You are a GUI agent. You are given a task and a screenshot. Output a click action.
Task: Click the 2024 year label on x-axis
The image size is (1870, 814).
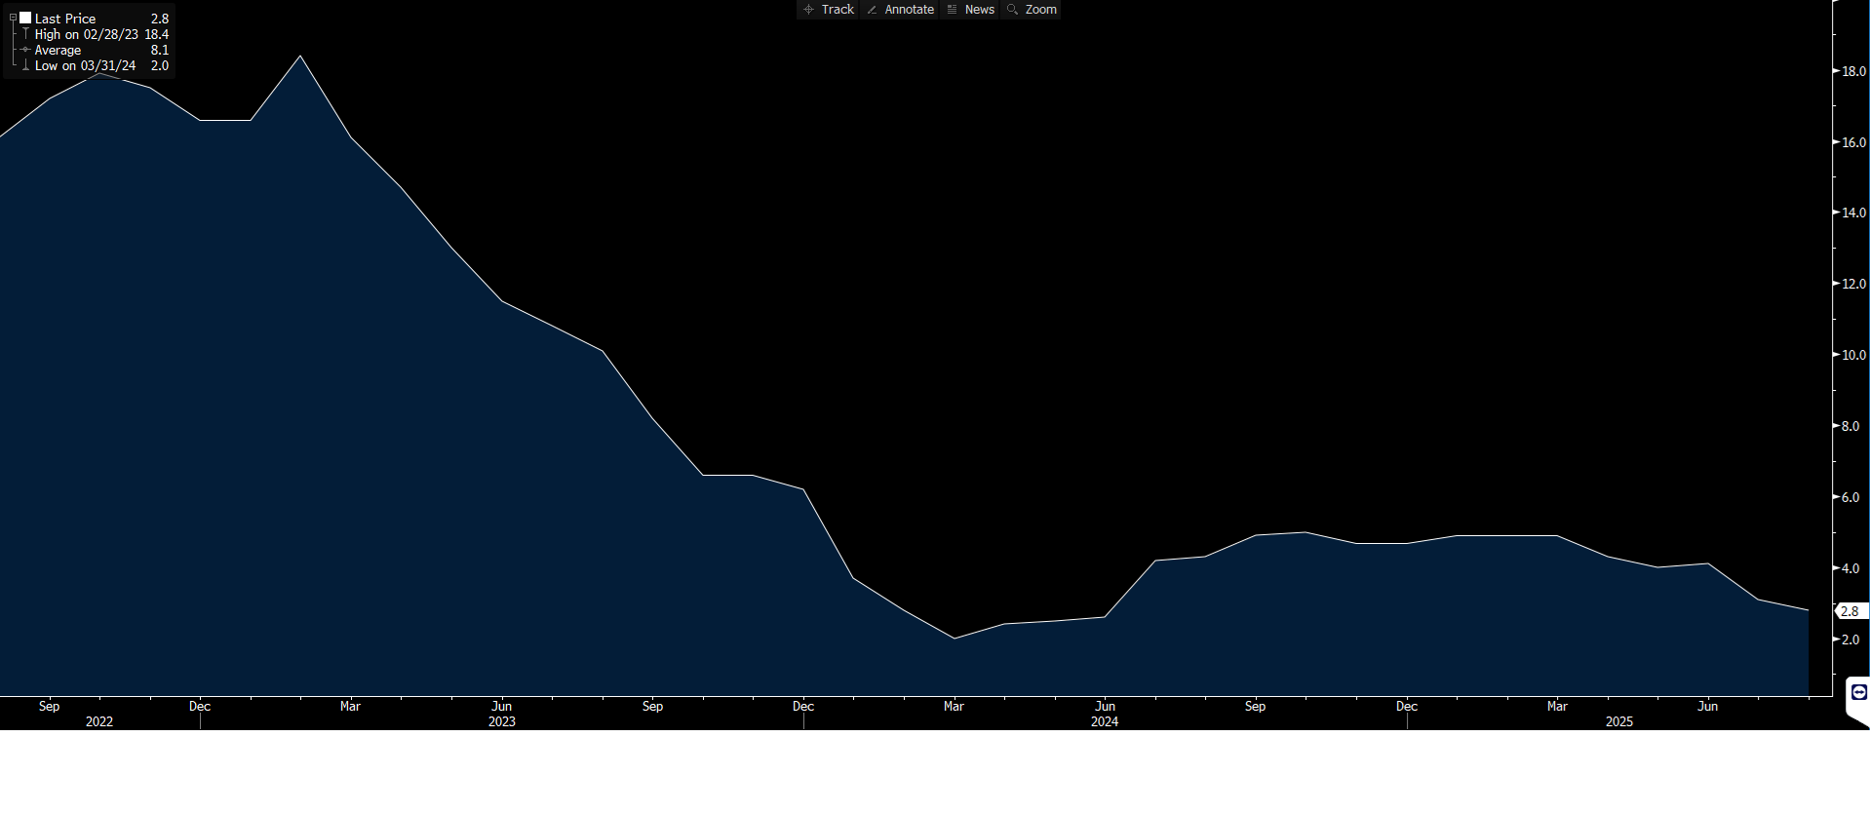pos(1105,721)
